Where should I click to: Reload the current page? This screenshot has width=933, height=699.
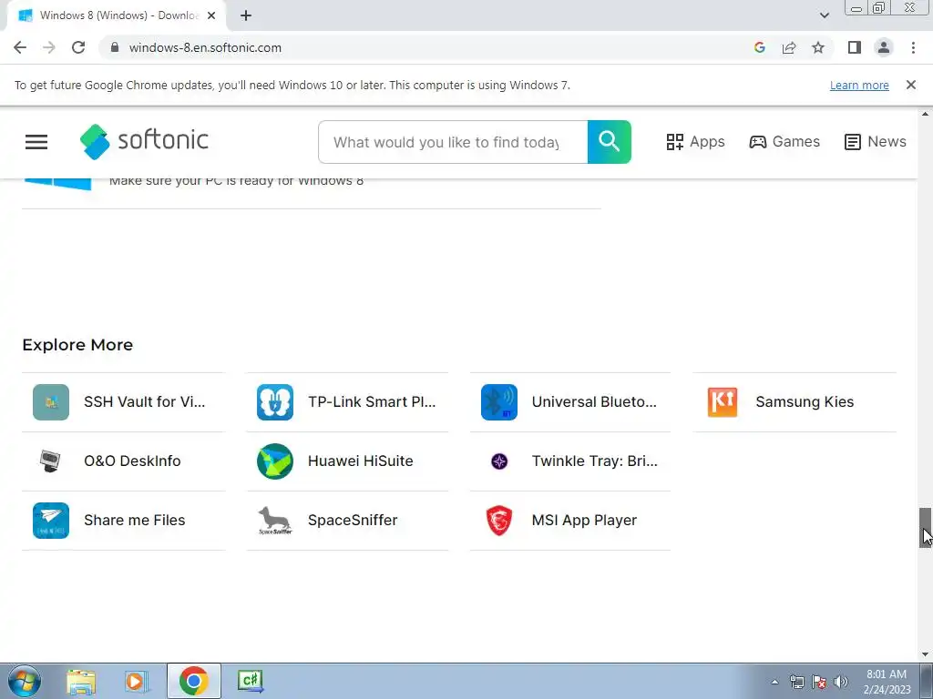[x=78, y=47]
